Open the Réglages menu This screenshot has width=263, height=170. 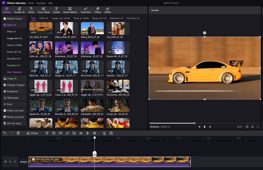point(41,2)
